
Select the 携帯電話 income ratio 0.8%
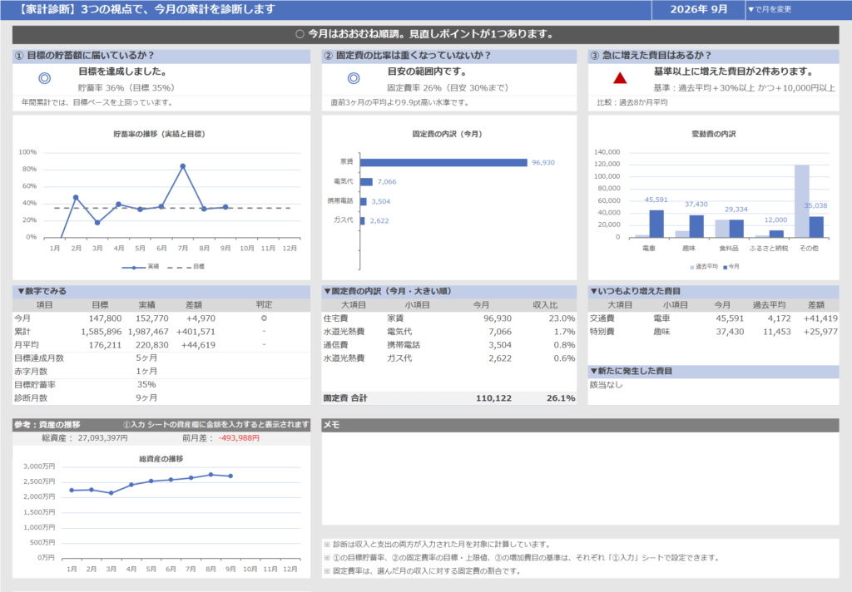click(565, 345)
